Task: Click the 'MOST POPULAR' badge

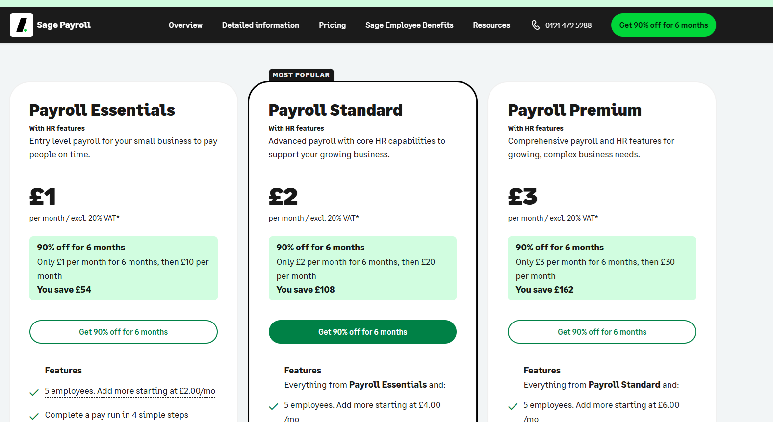Action: (x=301, y=74)
